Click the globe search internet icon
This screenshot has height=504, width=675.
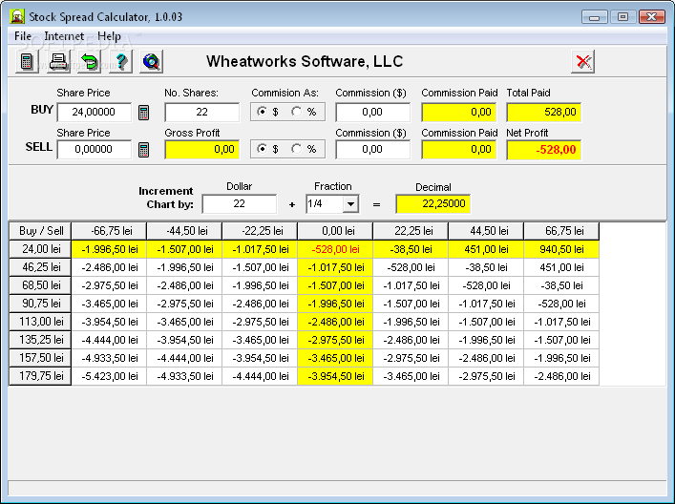point(152,61)
